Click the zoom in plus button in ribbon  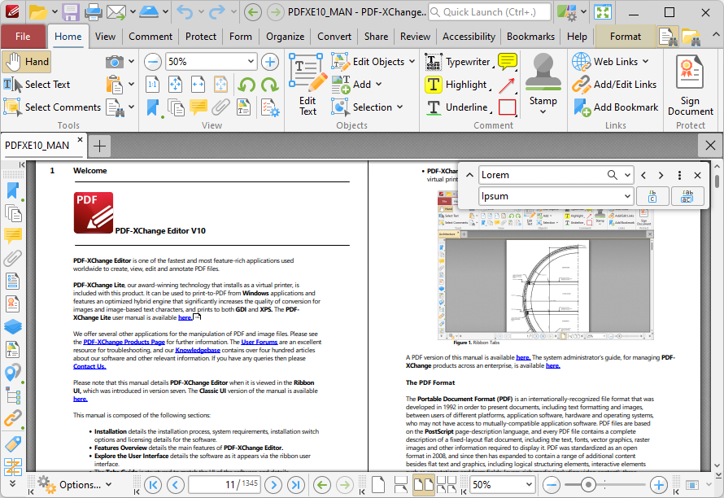[270, 62]
